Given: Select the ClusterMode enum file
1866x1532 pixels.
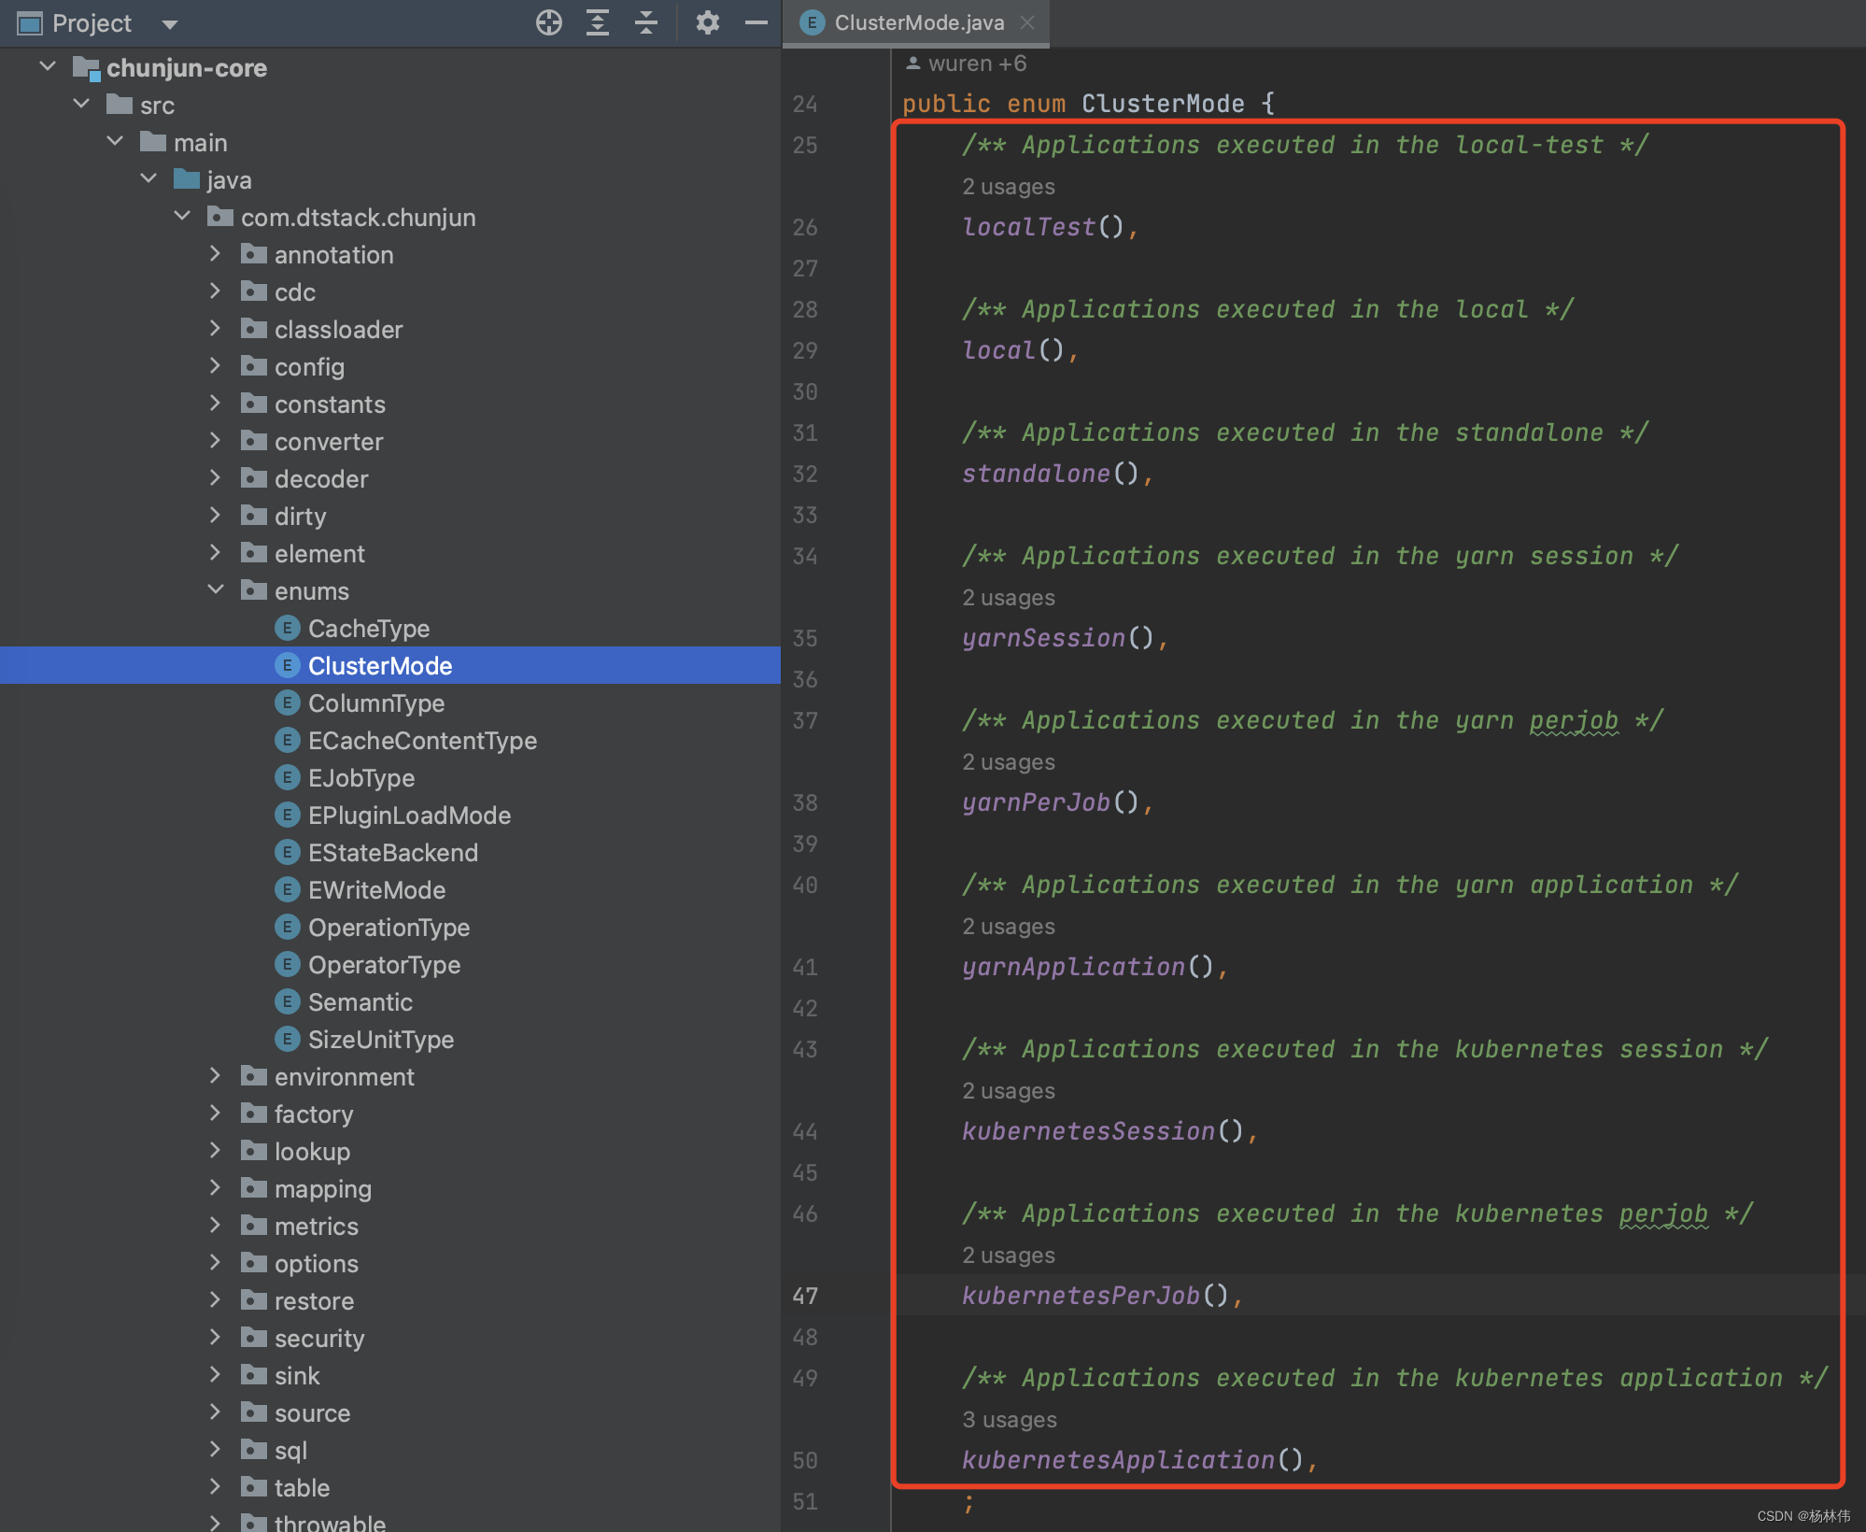Looking at the screenshot, I should (x=383, y=665).
